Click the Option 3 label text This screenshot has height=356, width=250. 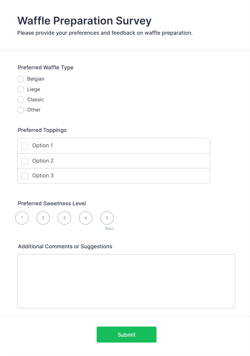pyautogui.click(x=43, y=175)
